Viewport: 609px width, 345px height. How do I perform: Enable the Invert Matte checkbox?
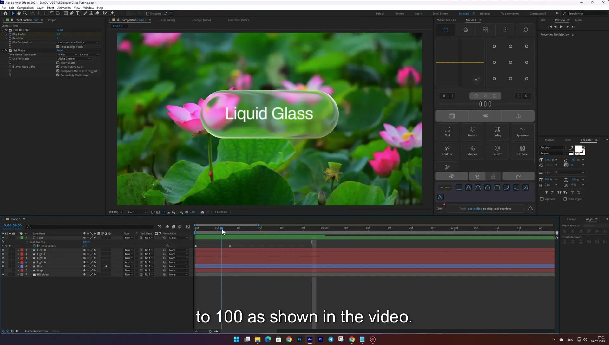click(58, 63)
